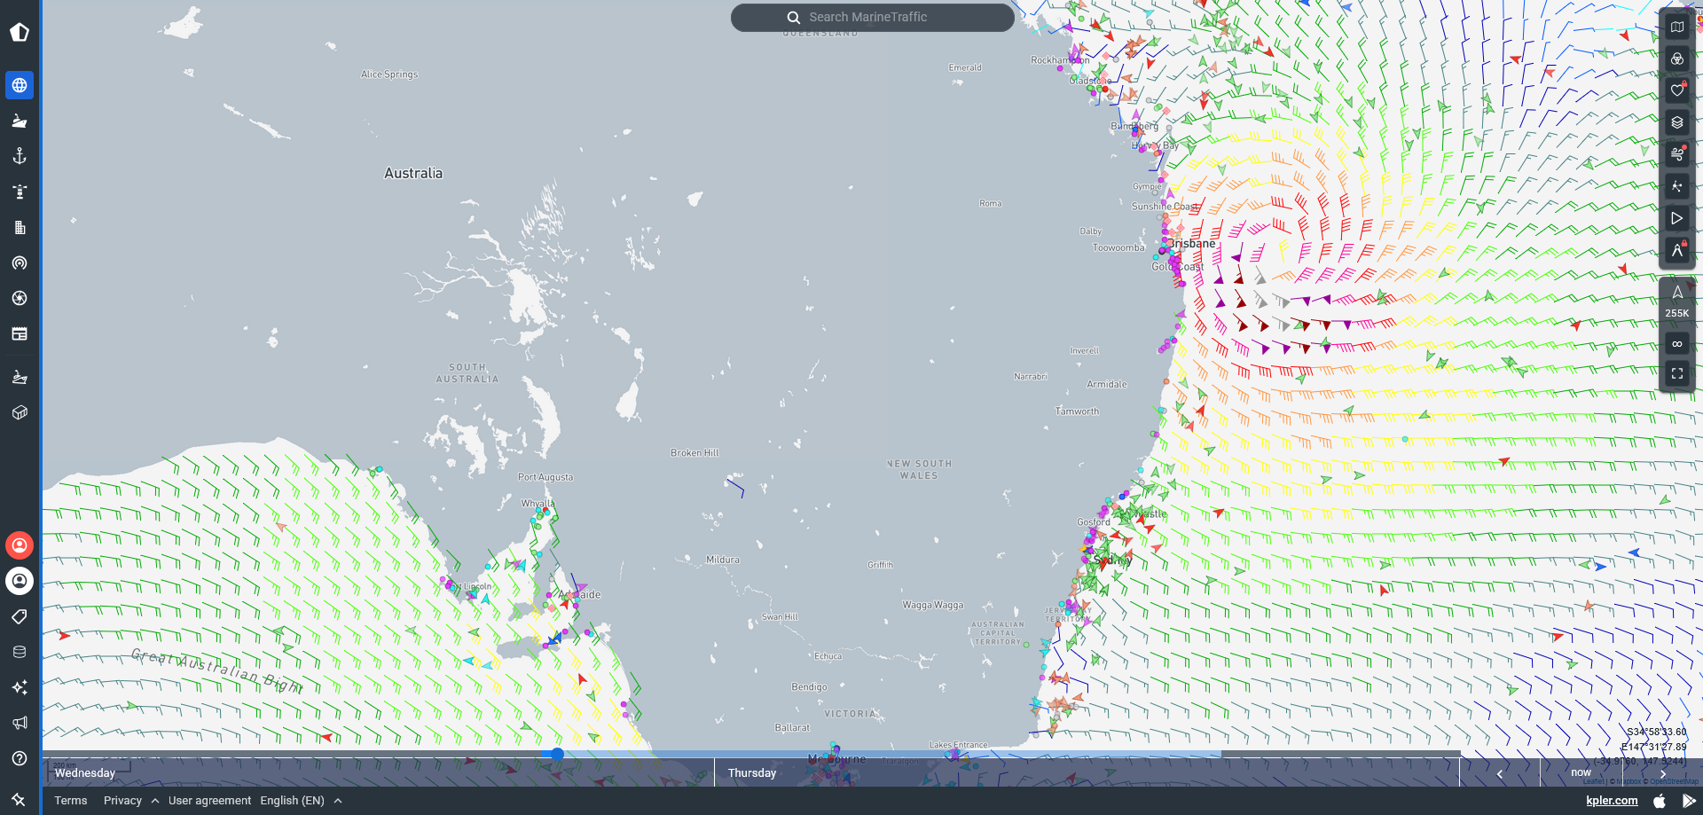Open the pricing tag icon
Image resolution: width=1703 pixels, height=815 pixels.
(x=20, y=616)
